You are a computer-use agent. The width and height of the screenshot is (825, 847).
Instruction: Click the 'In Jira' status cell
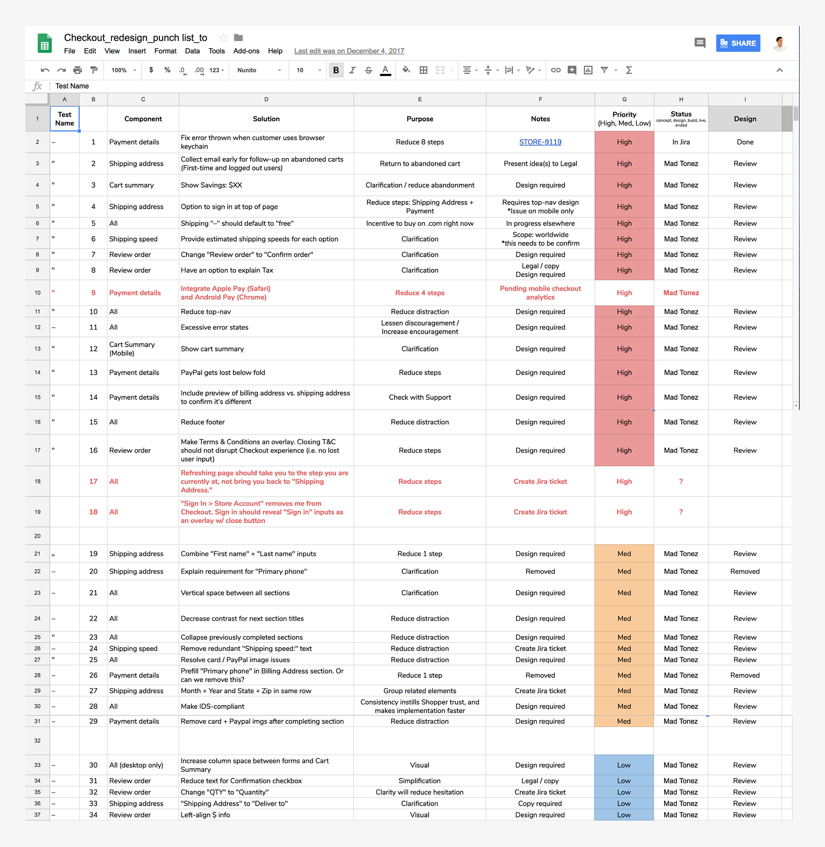tap(681, 142)
